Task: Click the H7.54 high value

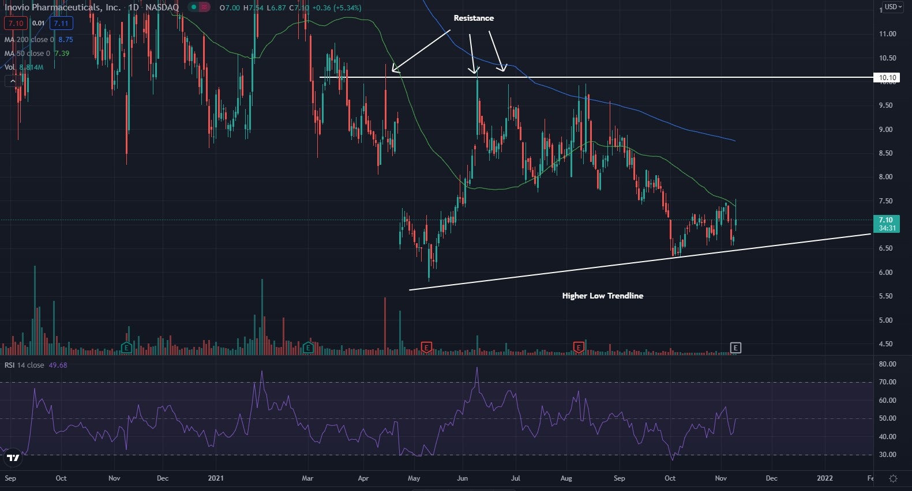Action: [253, 8]
